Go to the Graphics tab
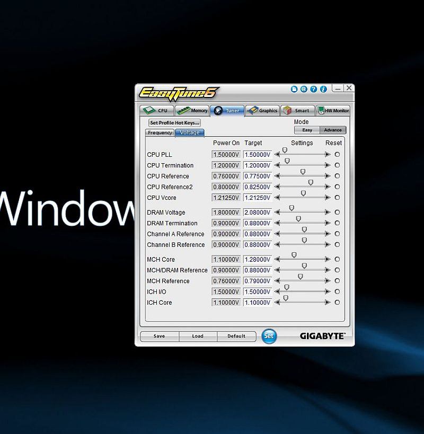 coord(262,110)
